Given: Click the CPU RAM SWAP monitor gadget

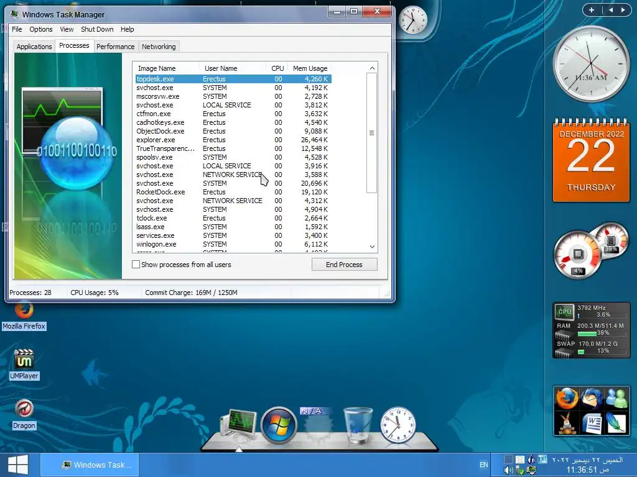Looking at the screenshot, I should [x=592, y=330].
